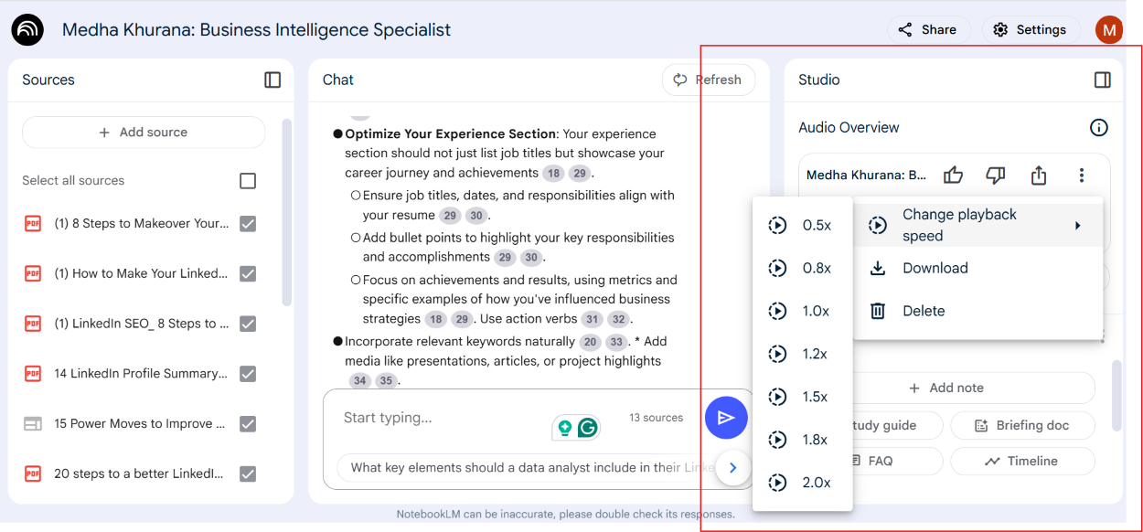The image size is (1143, 532).
Task: Send the chat message arrow button
Action: [x=726, y=418]
